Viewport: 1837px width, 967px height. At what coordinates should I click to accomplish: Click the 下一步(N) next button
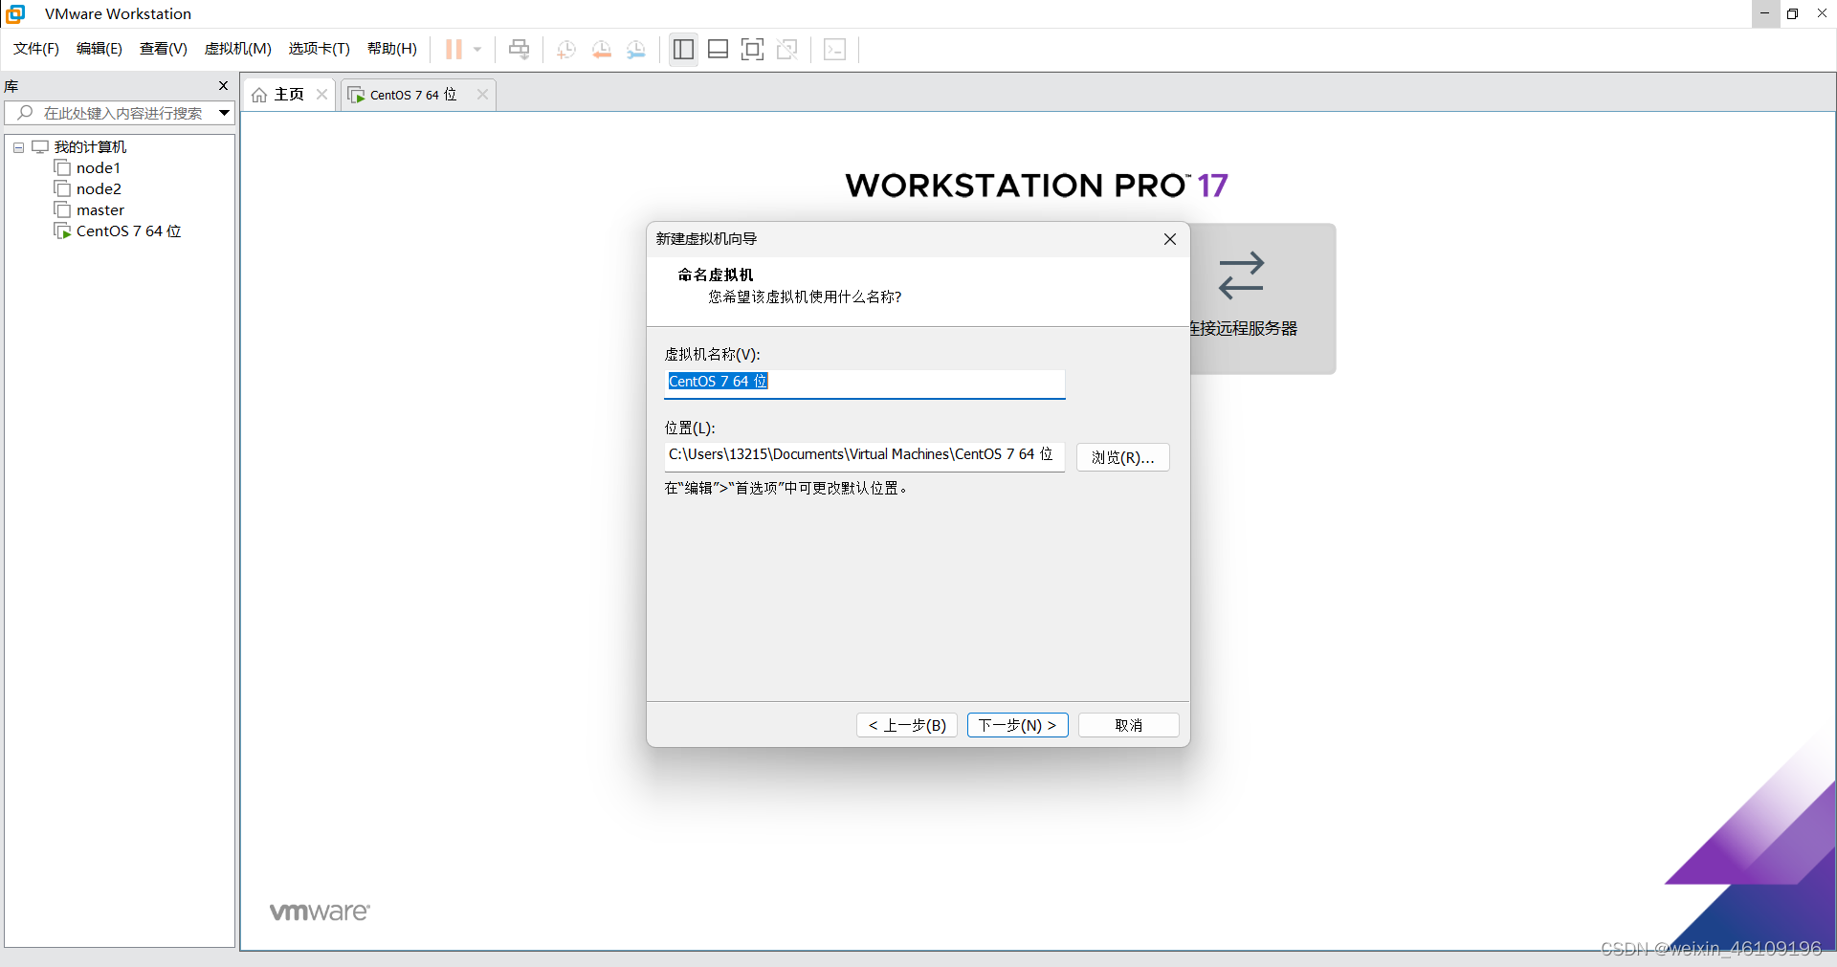click(x=1018, y=725)
